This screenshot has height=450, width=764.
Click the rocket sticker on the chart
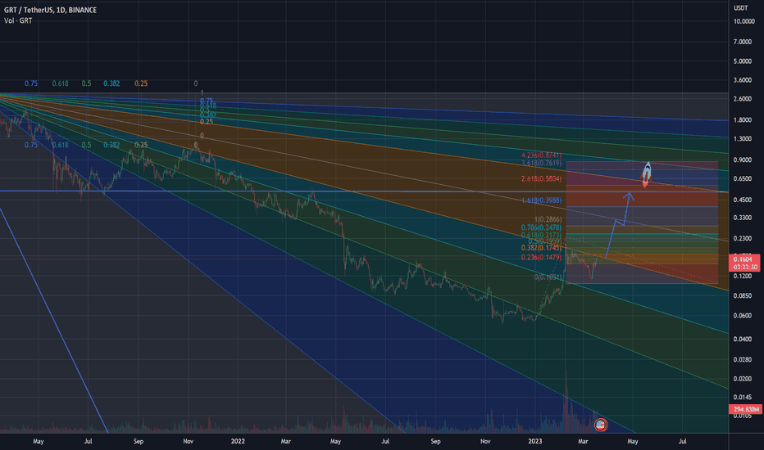647,174
